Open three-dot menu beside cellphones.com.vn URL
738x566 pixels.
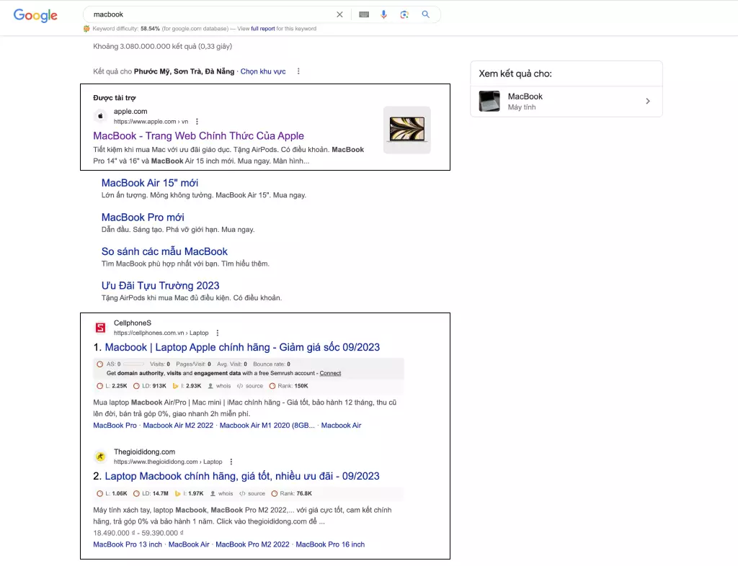(x=218, y=333)
